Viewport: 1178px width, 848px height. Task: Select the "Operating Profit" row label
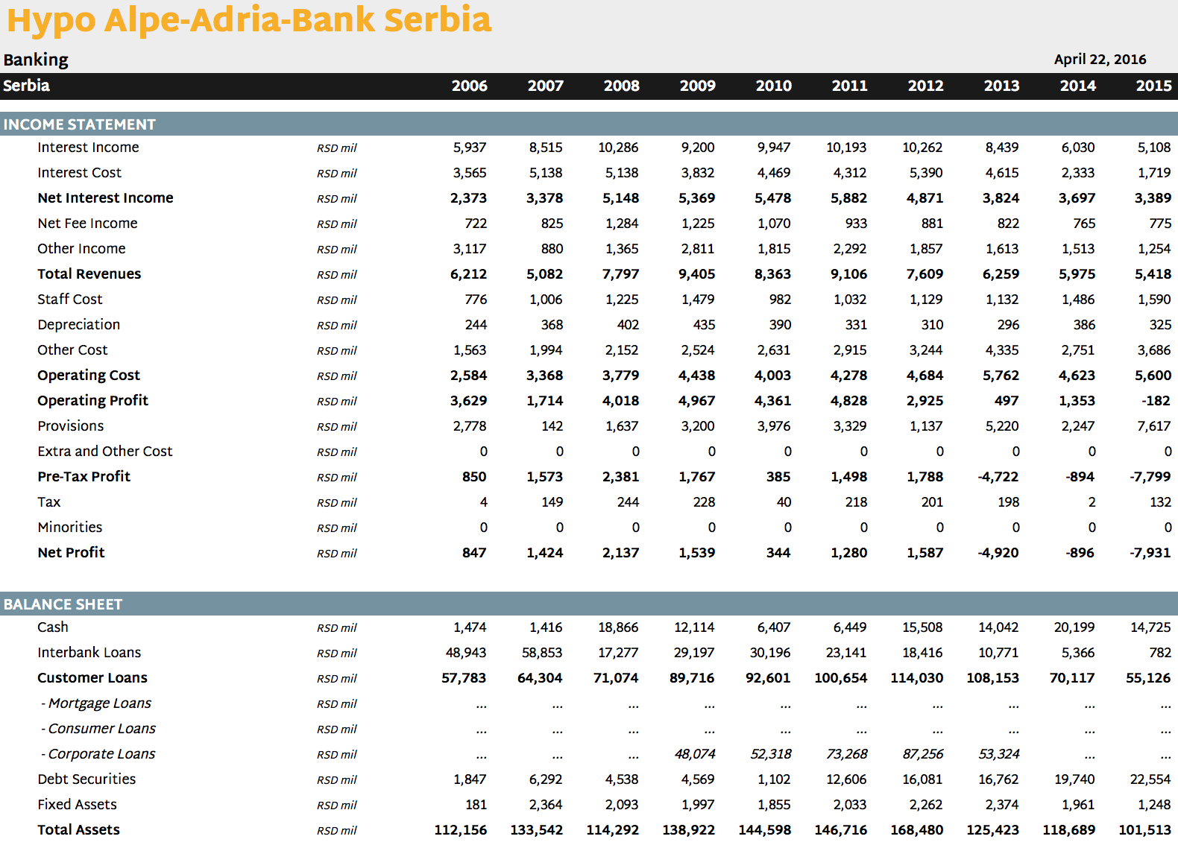(x=92, y=401)
